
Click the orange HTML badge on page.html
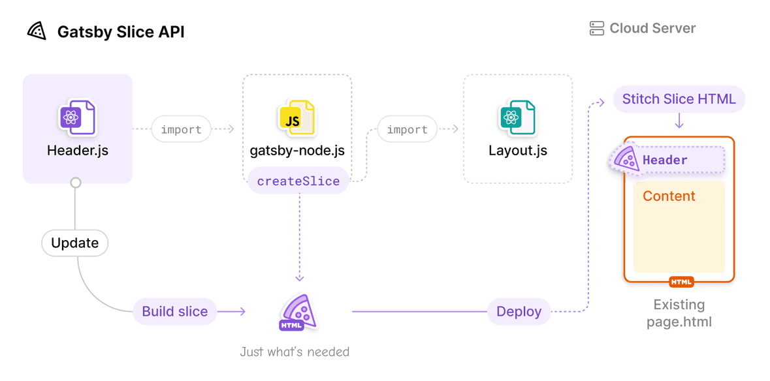coord(681,282)
